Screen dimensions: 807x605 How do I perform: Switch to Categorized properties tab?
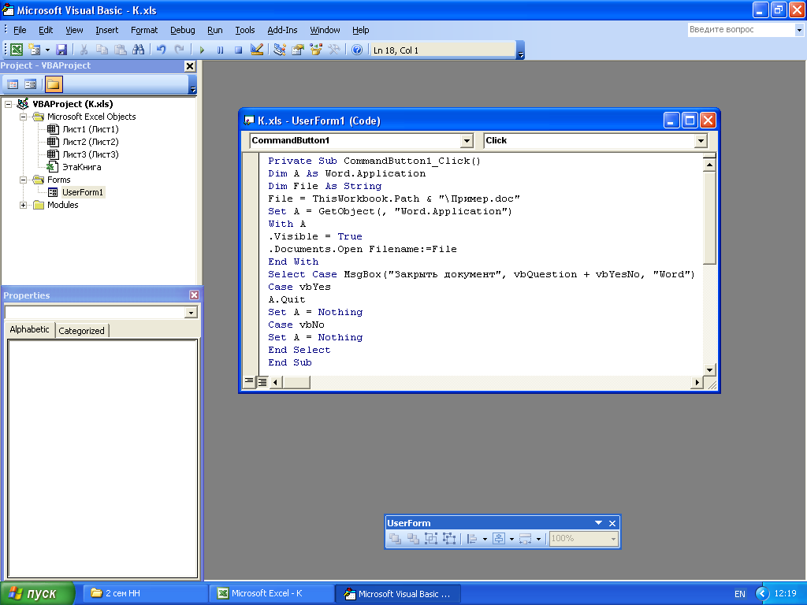click(81, 331)
